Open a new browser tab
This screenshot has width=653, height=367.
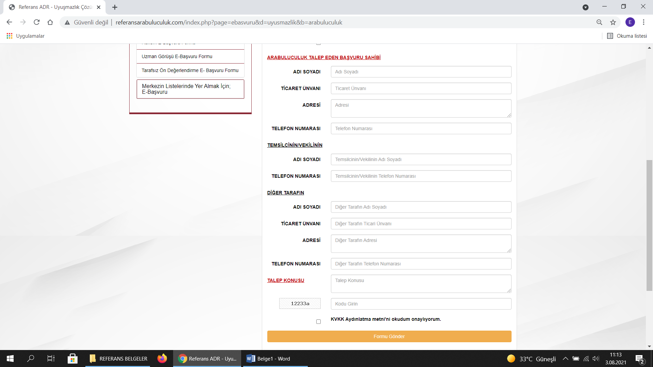point(115,7)
